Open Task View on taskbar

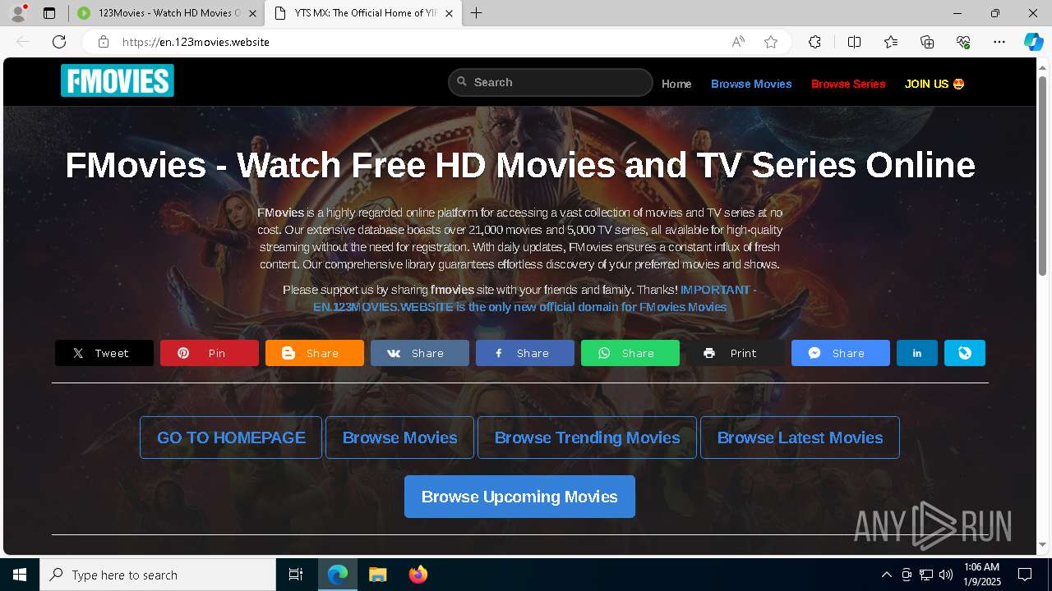tap(296, 575)
